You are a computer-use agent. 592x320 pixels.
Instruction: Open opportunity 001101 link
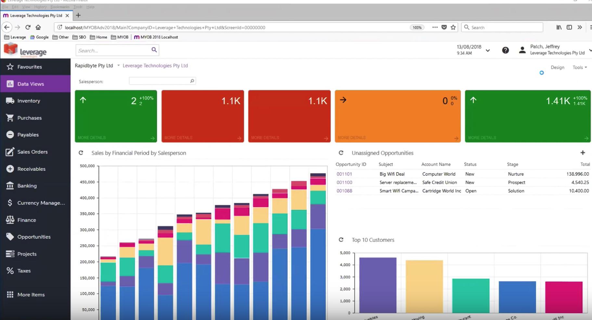tap(344, 174)
